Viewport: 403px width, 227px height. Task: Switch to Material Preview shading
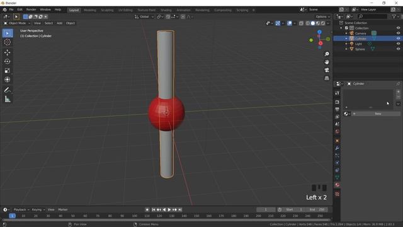point(318,23)
